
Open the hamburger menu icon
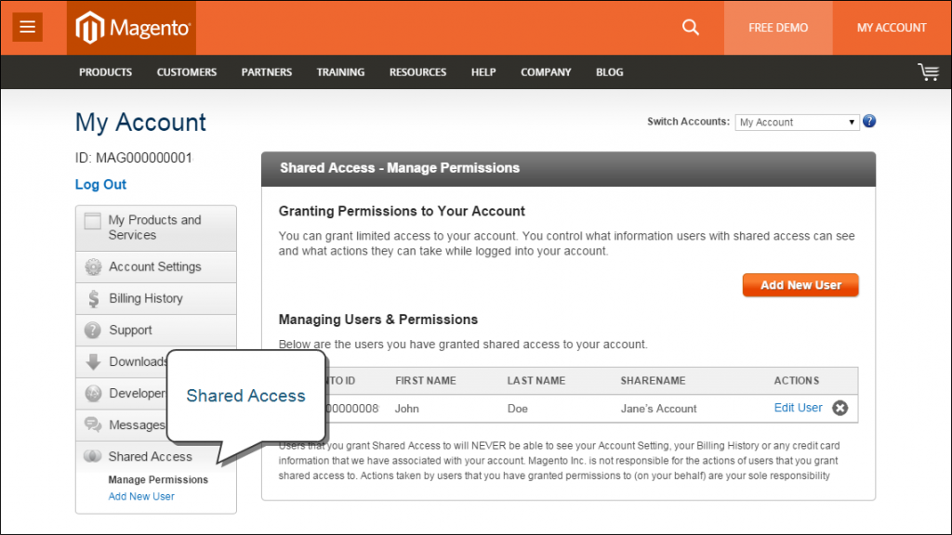pos(27,27)
